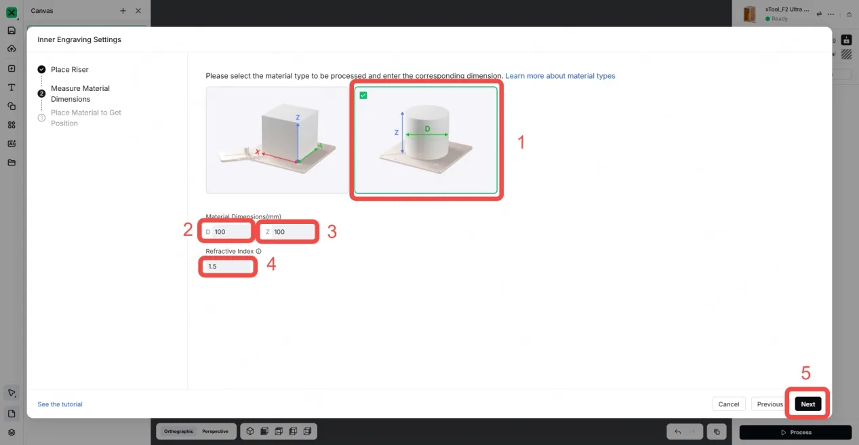This screenshot has width=859, height=445.
Task: Click the device switch arrows icon
Action: [819, 14]
